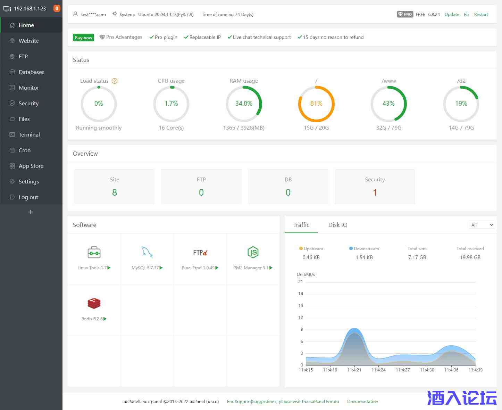Toggle the Downstream legend series

click(364, 249)
